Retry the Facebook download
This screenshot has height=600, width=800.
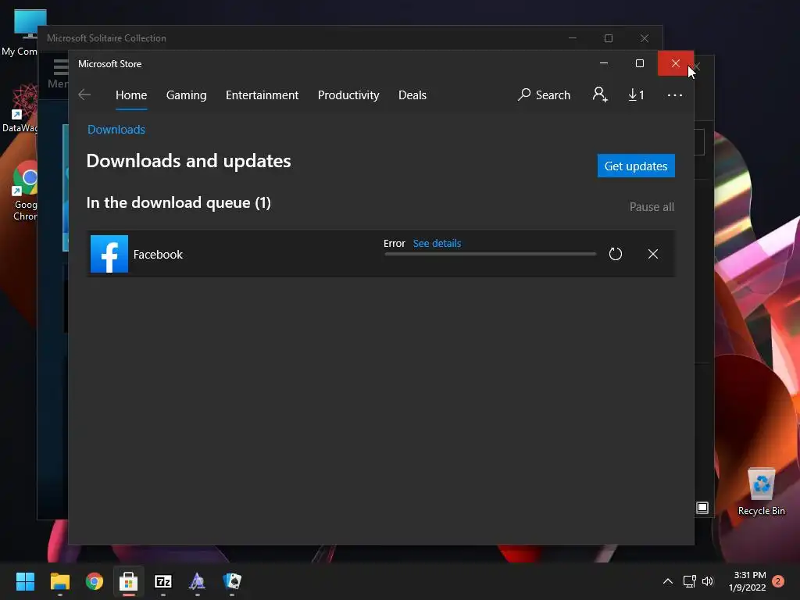pos(616,254)
